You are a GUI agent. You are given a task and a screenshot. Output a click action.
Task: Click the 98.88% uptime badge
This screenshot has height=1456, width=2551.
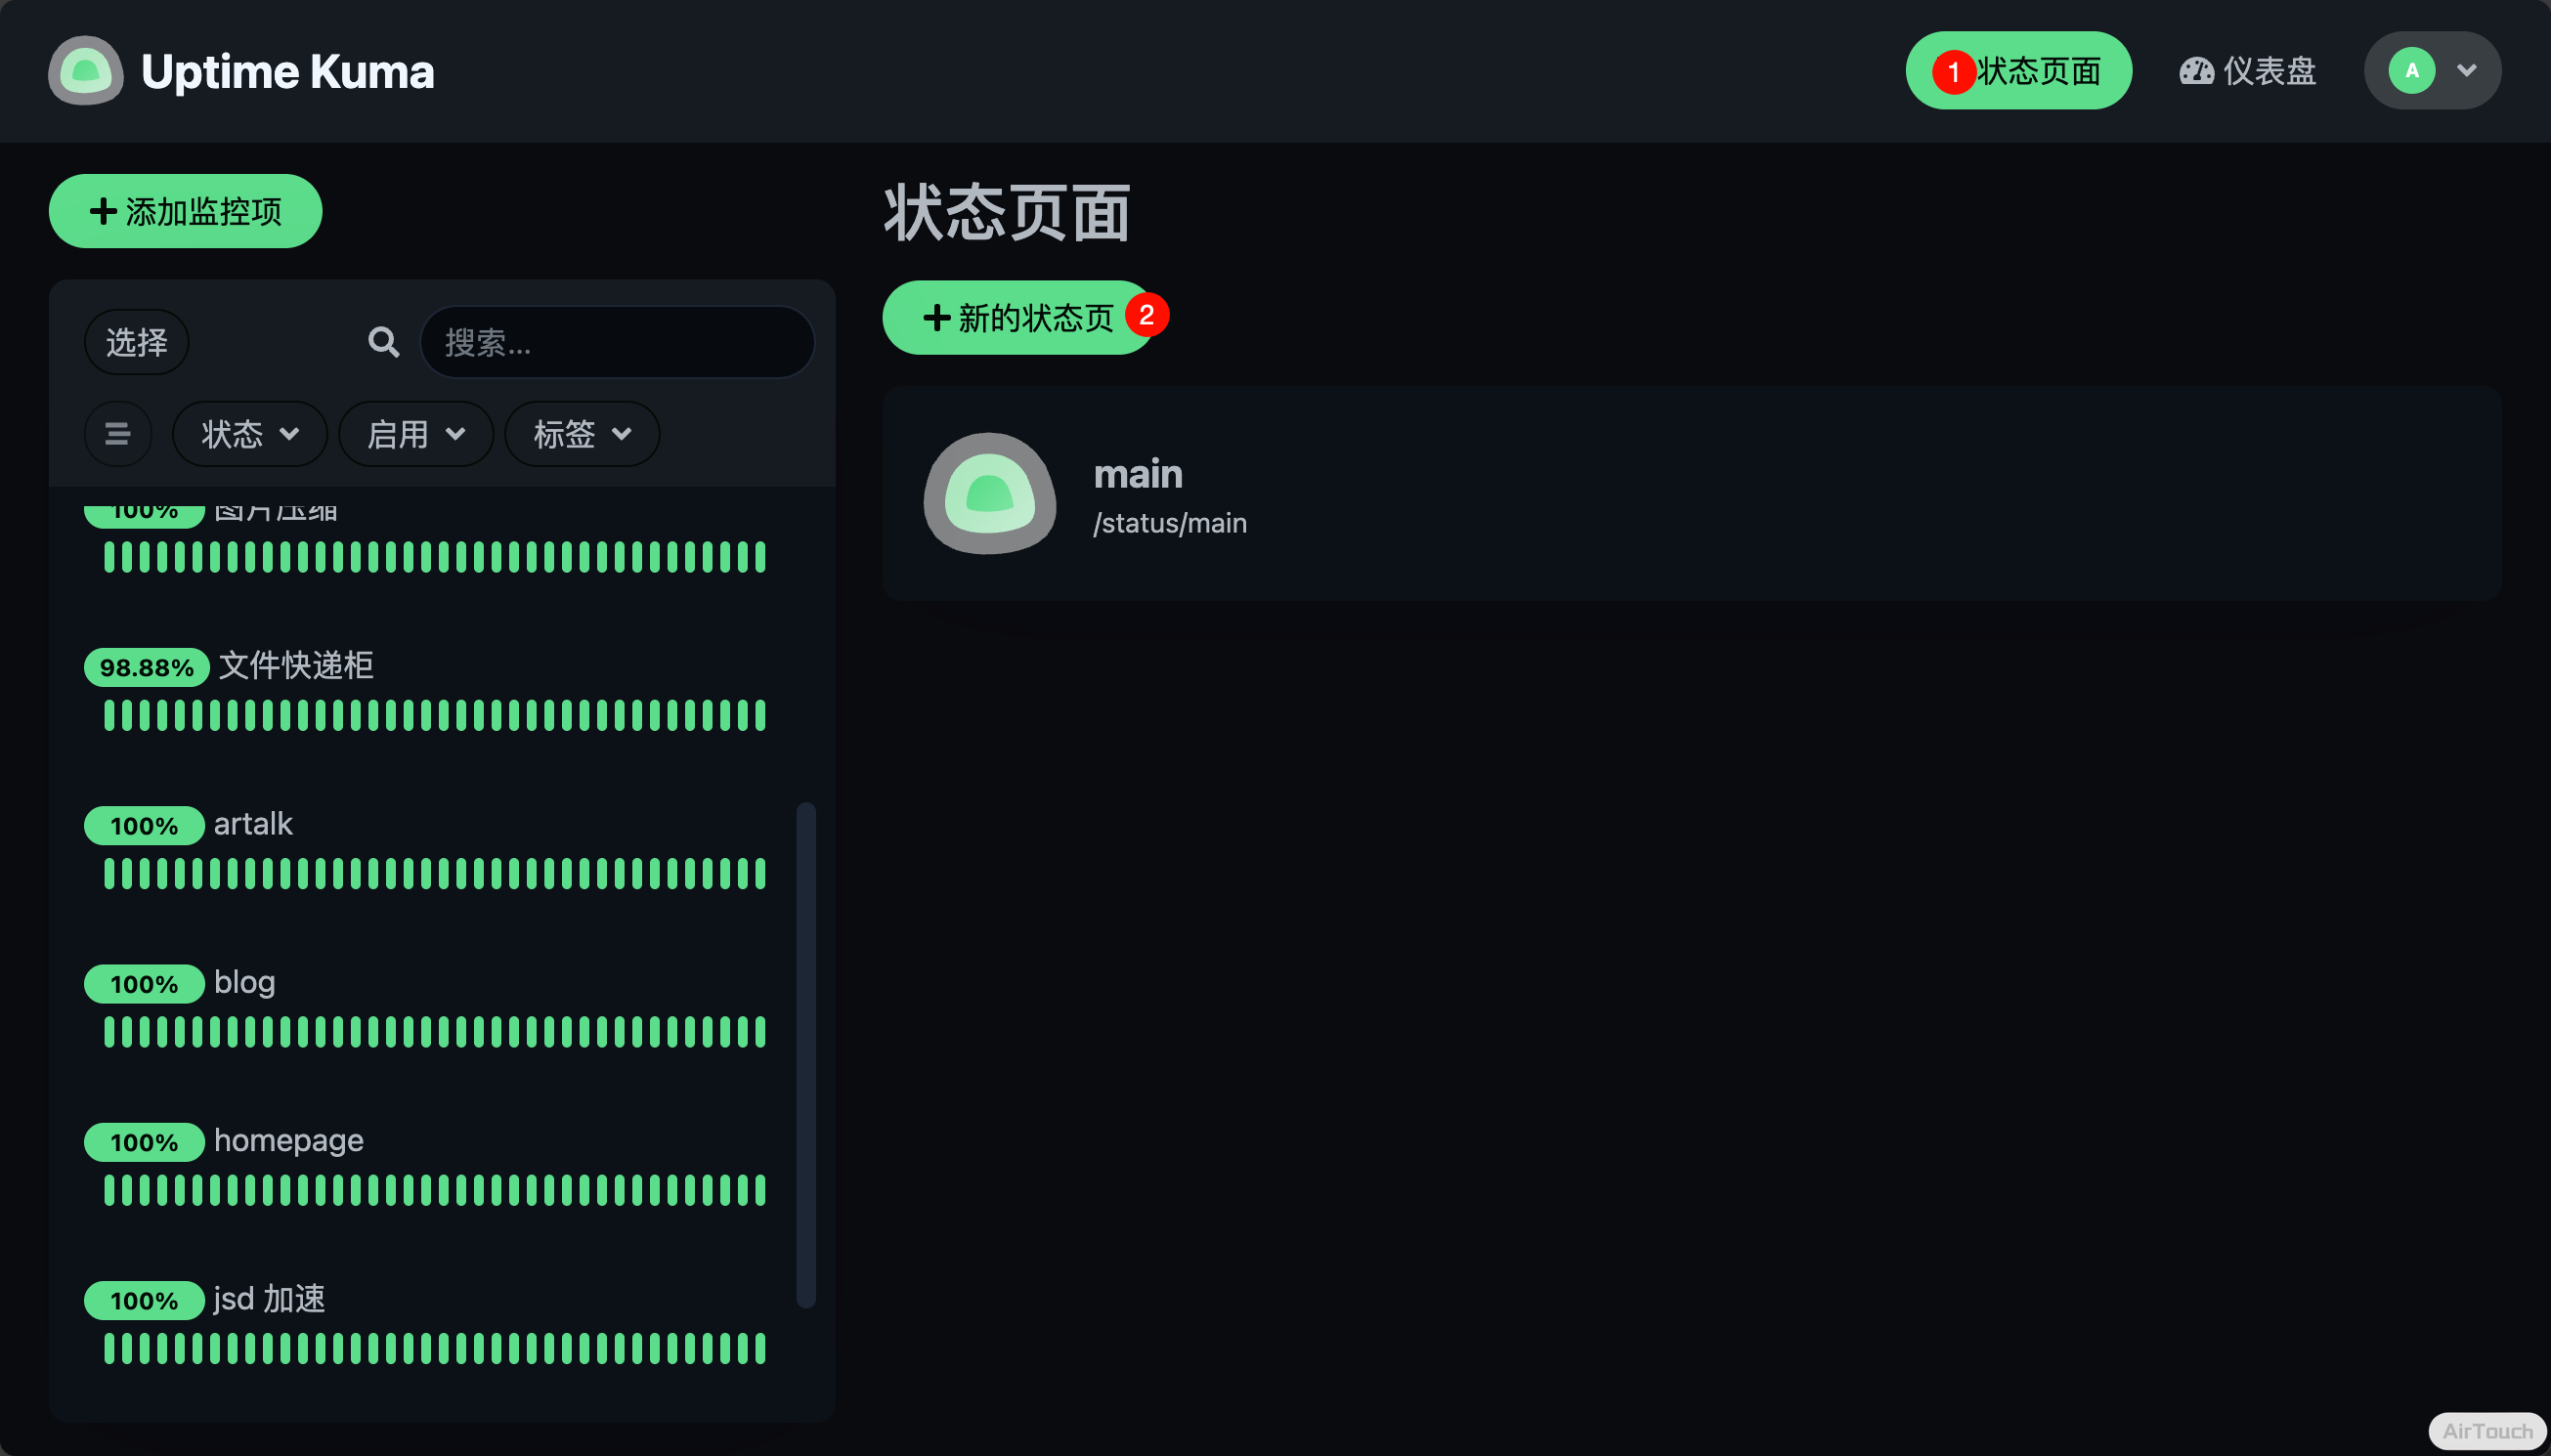click(x=146, y=667)
